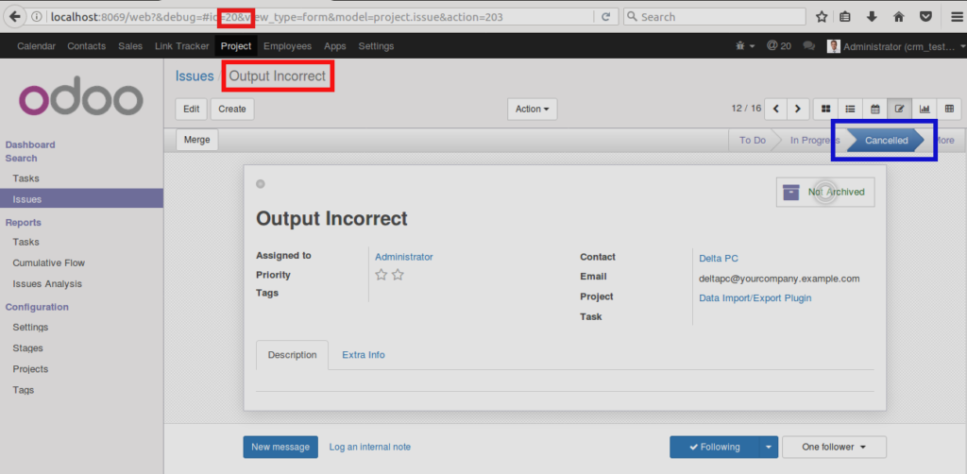Select the form view icon
Image resolution: width=967 pixels, height=474 pixels.
pyautogui.click(x=900, y=109)
